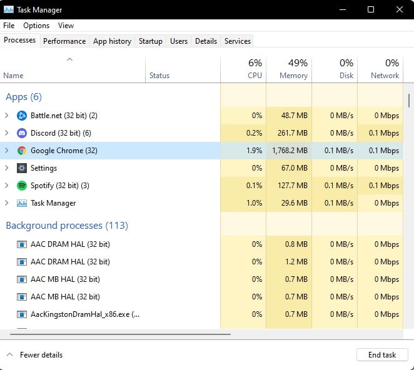Viewport: 414px width, 370px height.
Task: Click the Spotify green icon
Action: [x=22, y=186]
